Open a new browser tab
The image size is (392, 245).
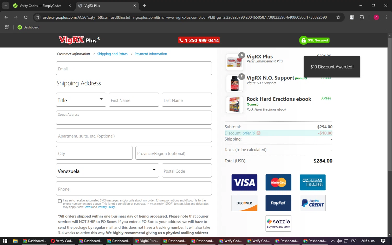click(x=144, y=5)
